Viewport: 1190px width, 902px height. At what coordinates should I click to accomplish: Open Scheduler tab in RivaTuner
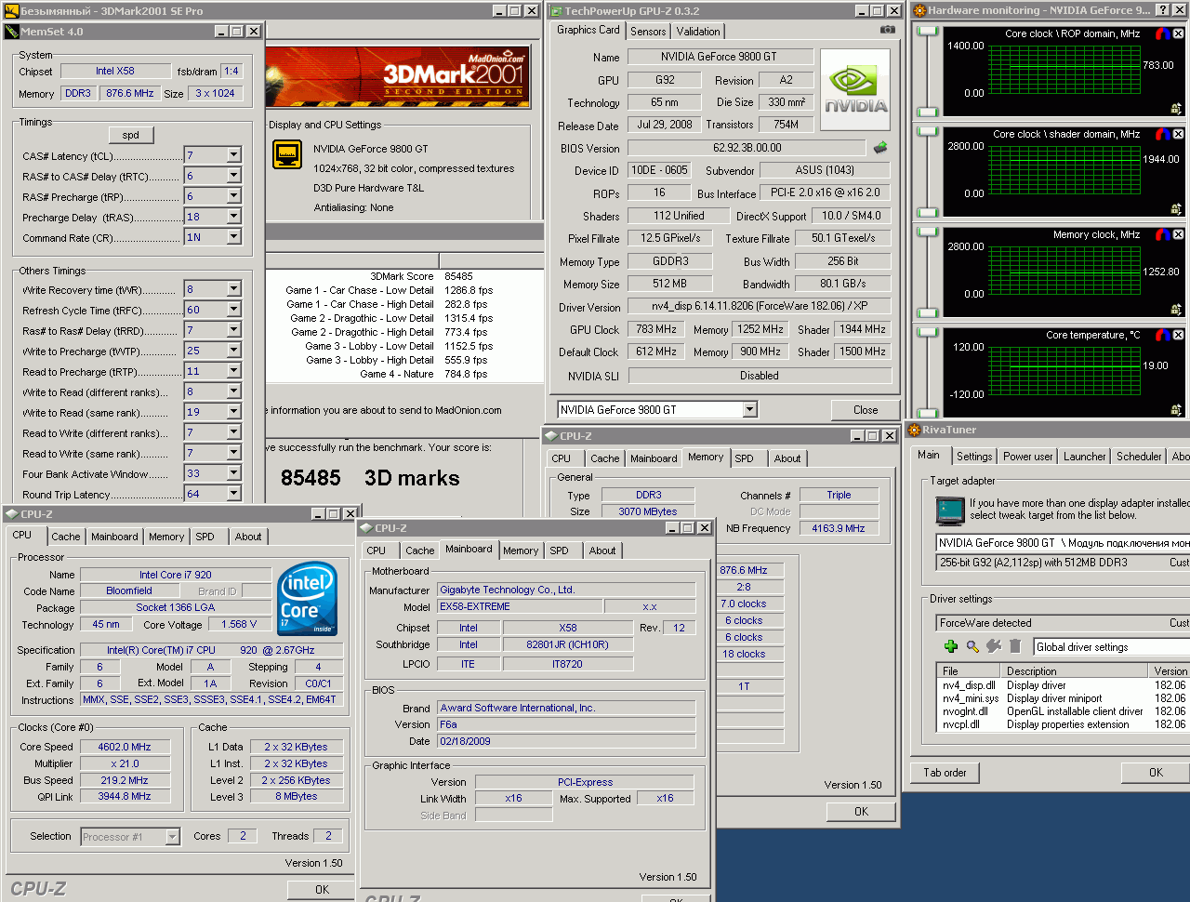pos(1139,457)
